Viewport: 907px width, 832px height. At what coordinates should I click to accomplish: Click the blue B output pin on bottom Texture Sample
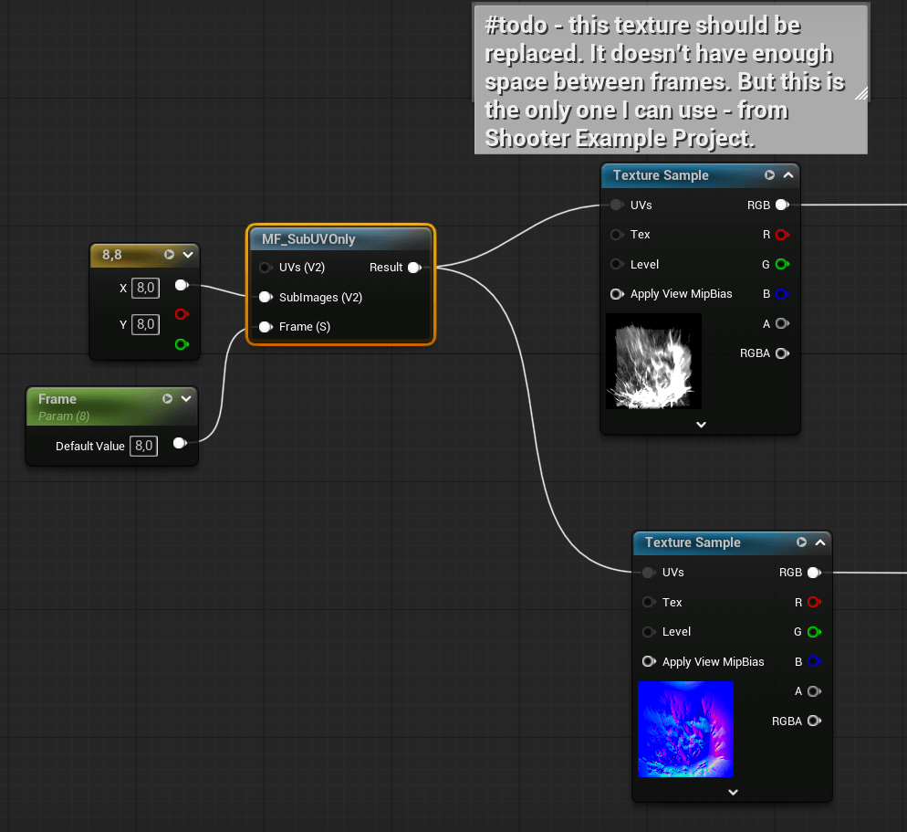[x=813, y=661]
